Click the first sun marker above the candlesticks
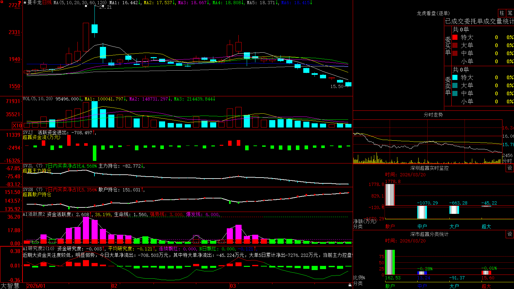This screenshot has height=289, width=514. click(86, 6)
